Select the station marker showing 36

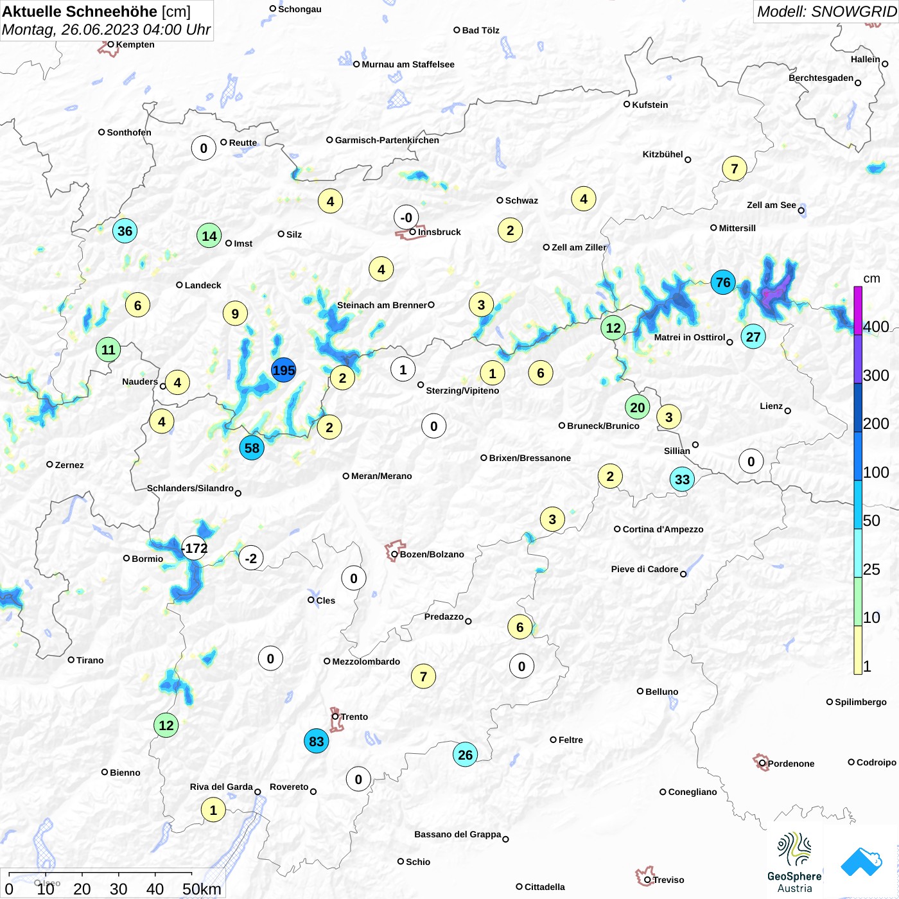(125, 231)
